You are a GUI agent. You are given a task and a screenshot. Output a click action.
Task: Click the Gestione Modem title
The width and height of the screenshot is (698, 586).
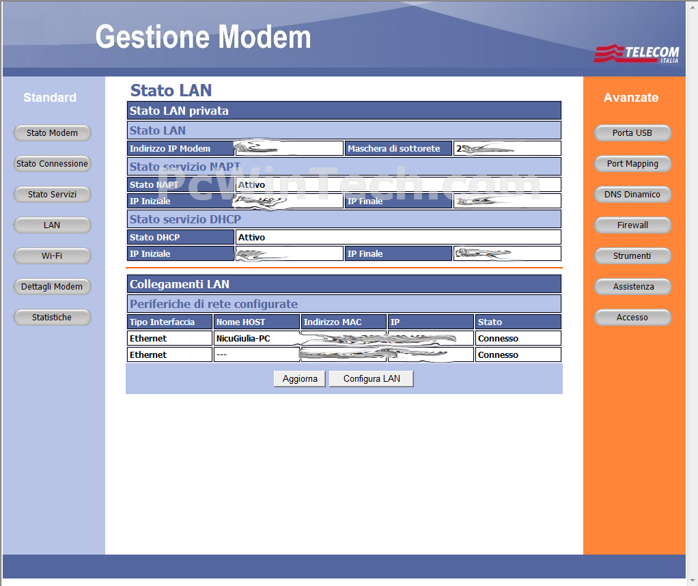tap(203, 36)
